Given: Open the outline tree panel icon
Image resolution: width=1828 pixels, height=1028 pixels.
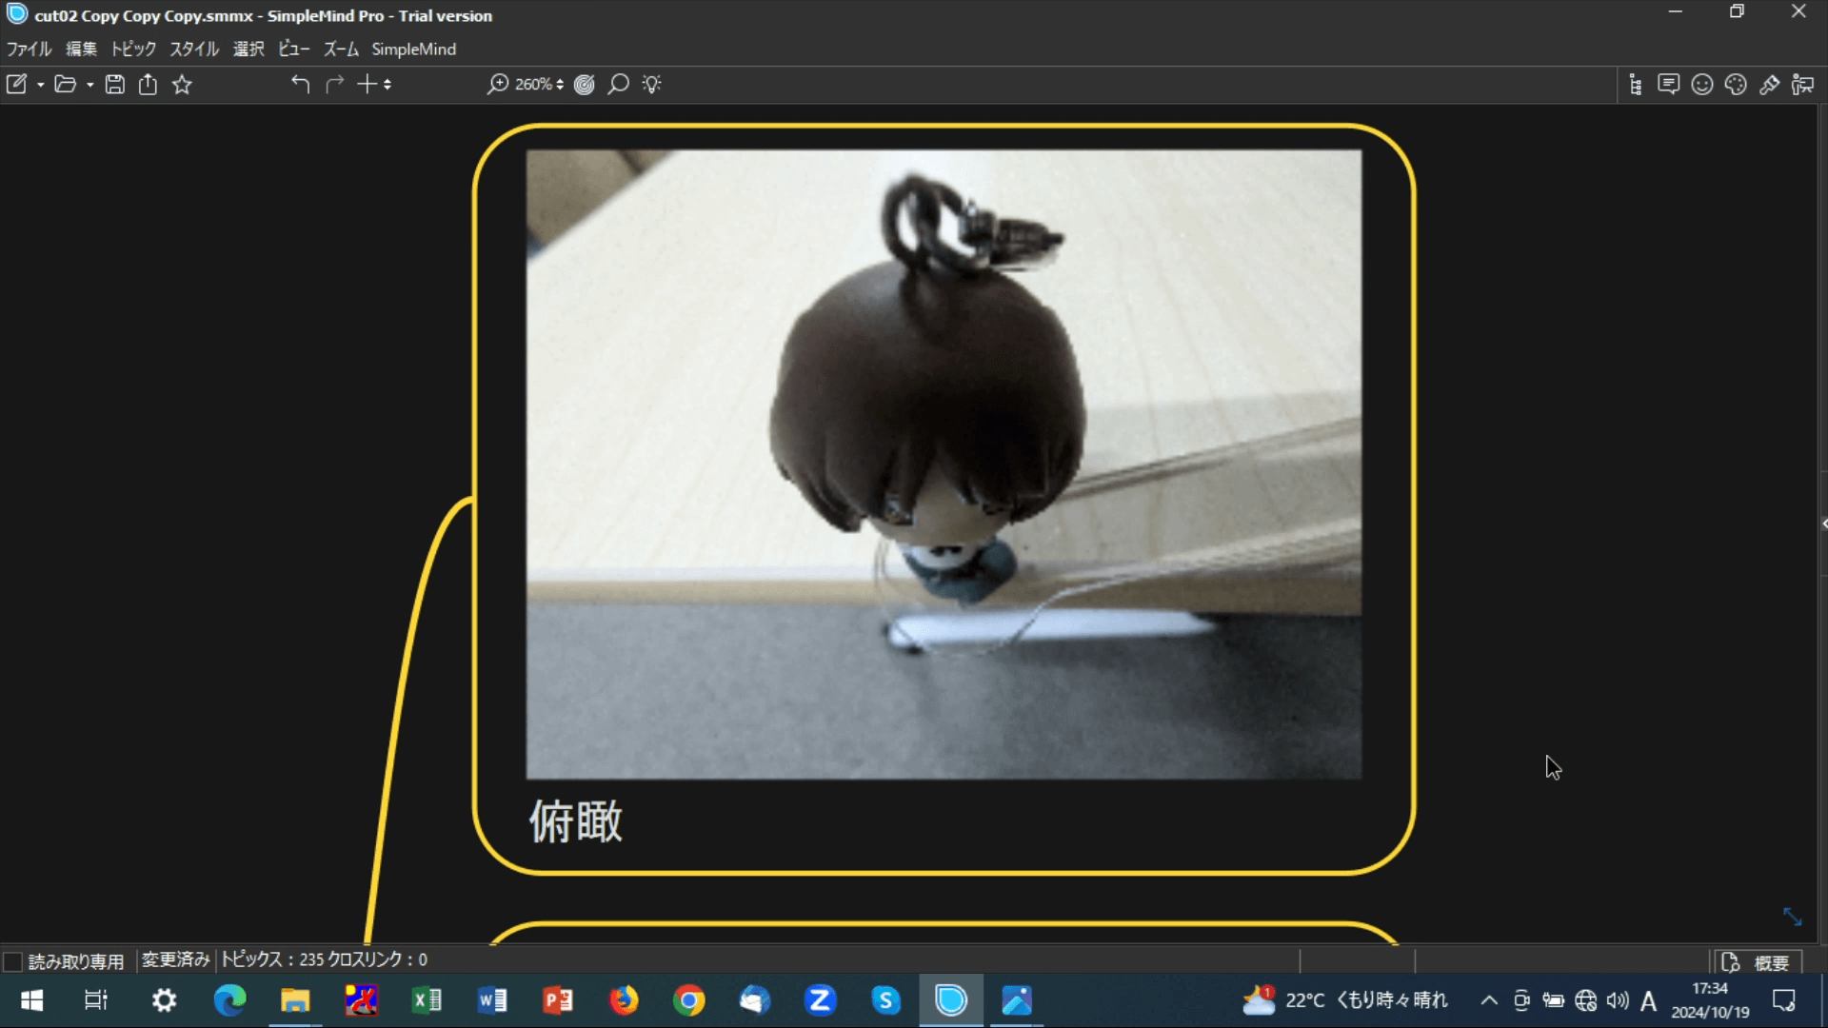Looking at the screenshot, I should coord(1635,84).
